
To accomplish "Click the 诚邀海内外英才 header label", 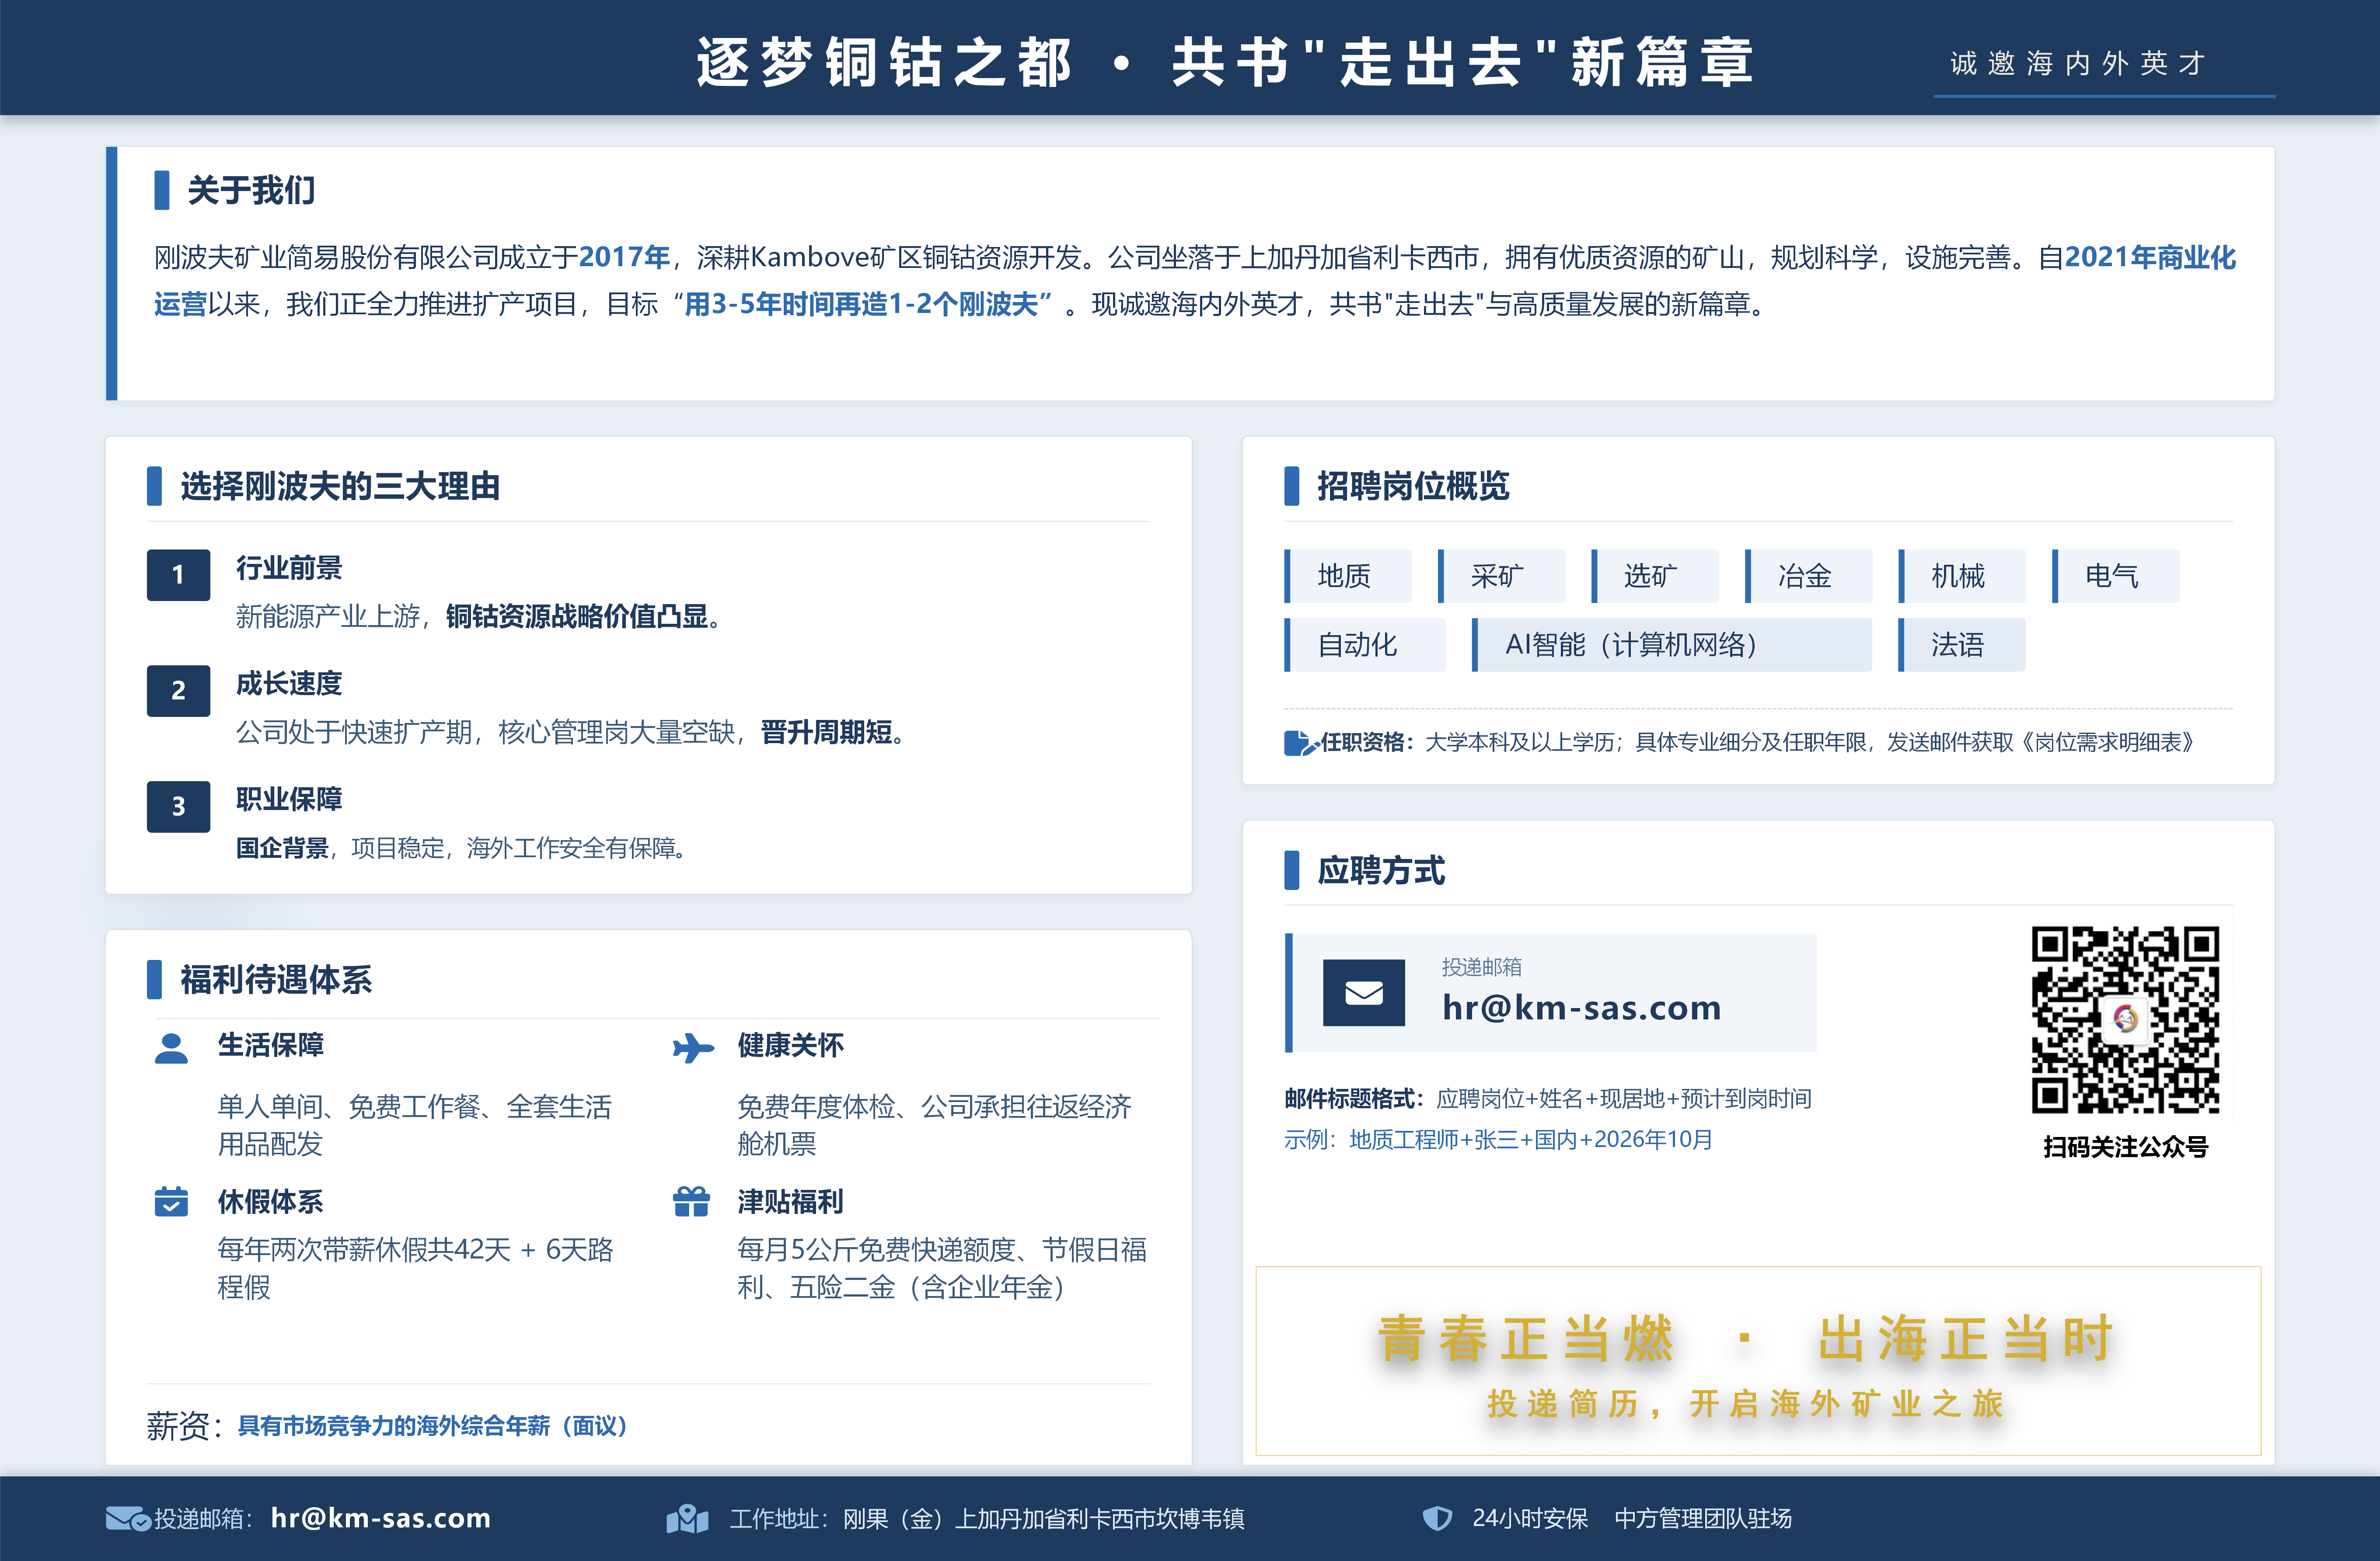I will click(2078, 64).
